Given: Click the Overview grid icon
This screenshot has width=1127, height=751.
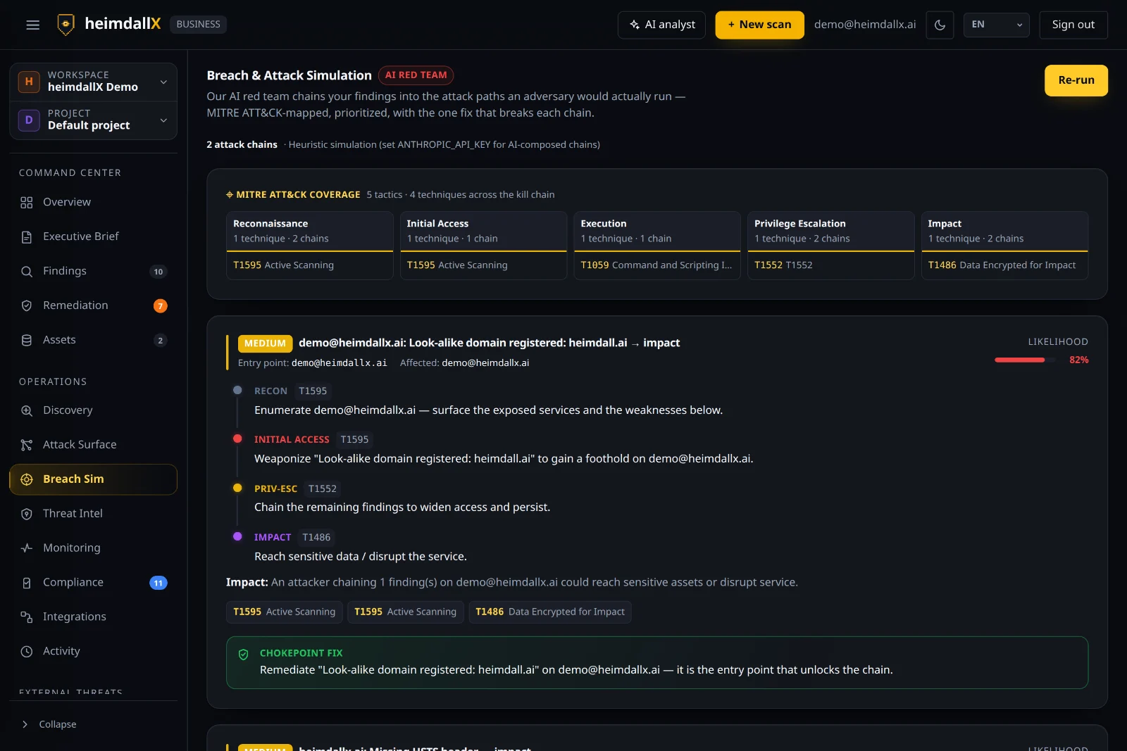Looking at the screenshot, I should (x=27, y=203).
